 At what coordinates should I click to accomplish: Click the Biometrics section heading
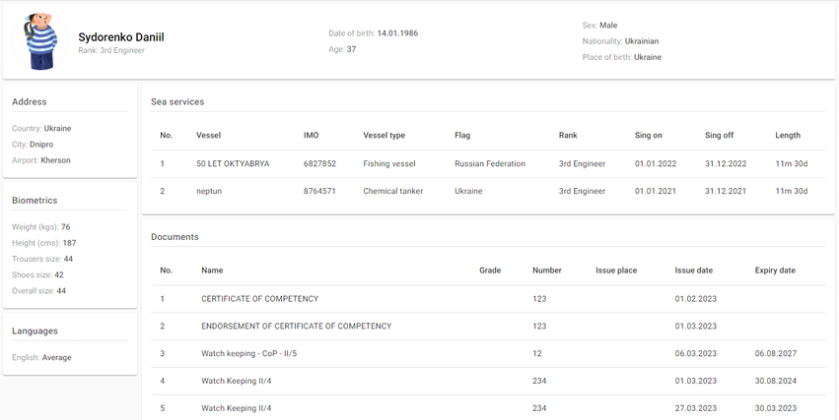click(35, 201)
